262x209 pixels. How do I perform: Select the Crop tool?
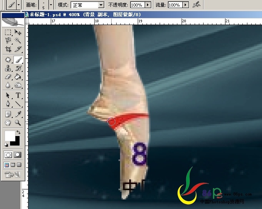pyautogui.click(x=8, y=49)
